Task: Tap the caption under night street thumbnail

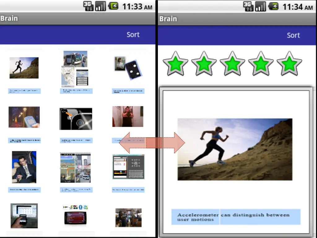Action: [24, 140]
